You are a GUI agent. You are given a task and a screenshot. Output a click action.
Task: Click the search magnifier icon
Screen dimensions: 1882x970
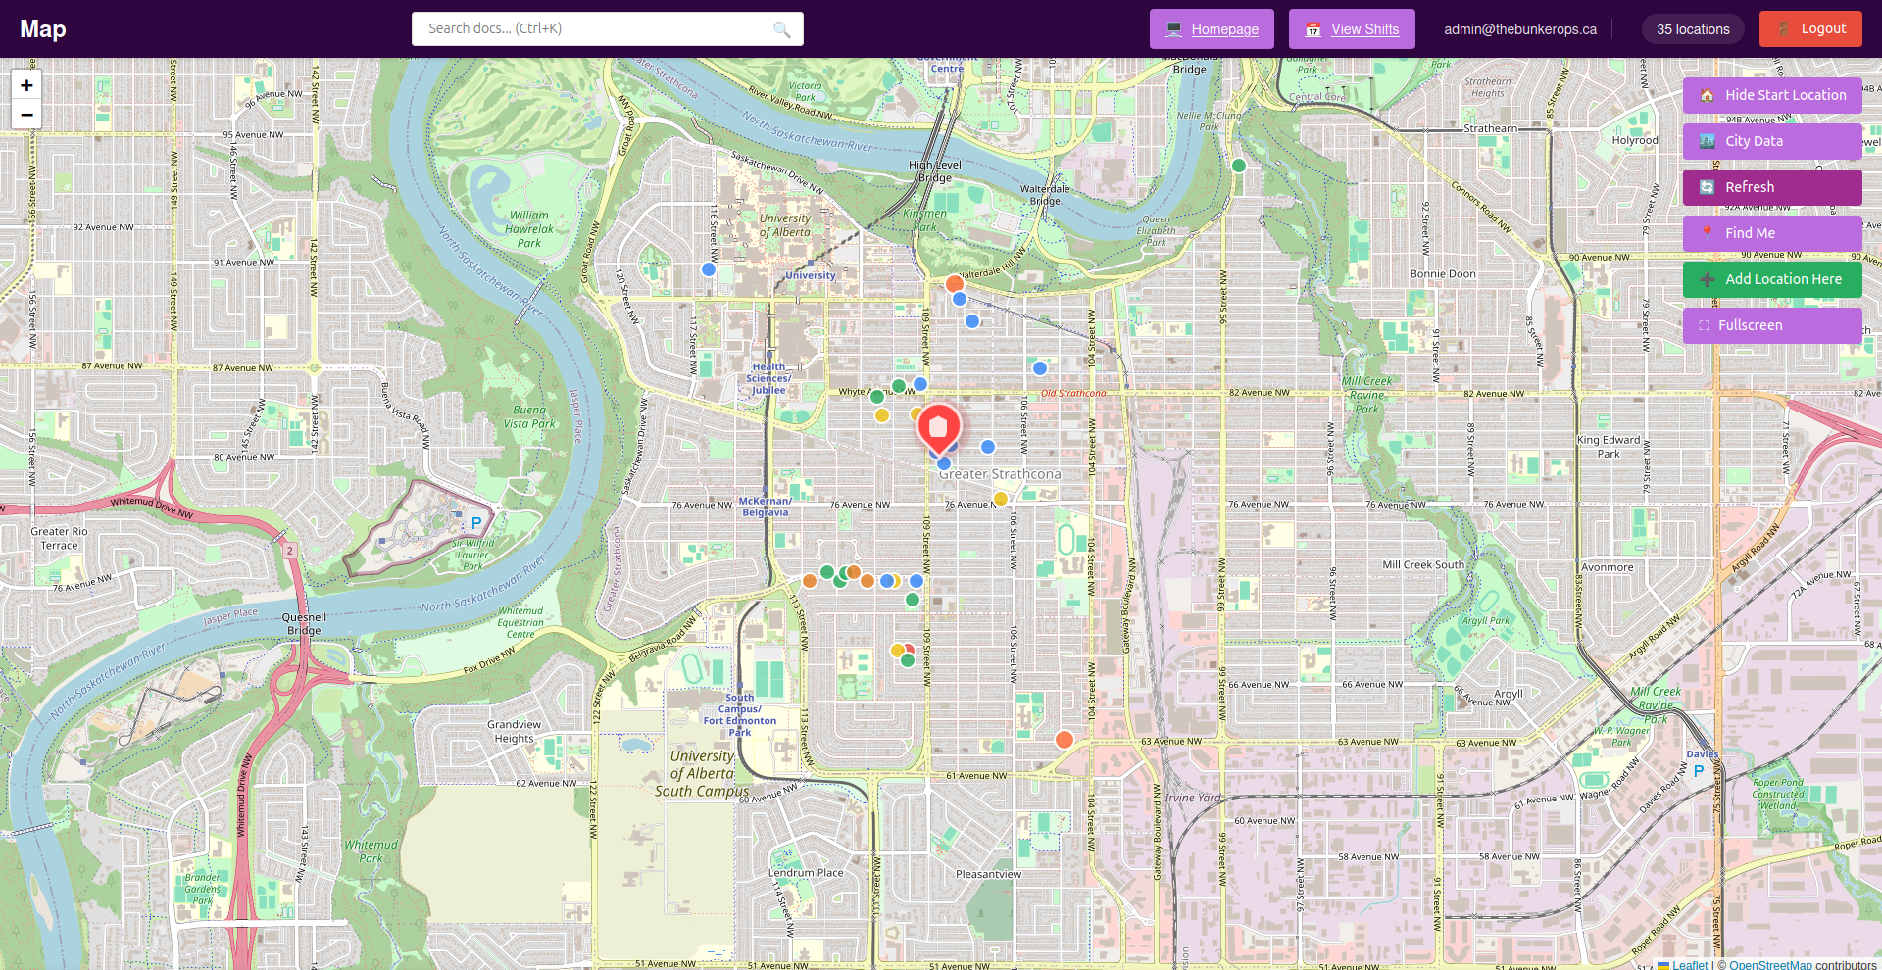point(781,29)
